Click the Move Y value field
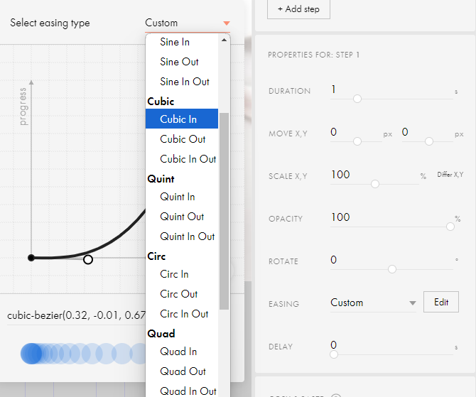This screenshot has height=397, width=476. 427,132
